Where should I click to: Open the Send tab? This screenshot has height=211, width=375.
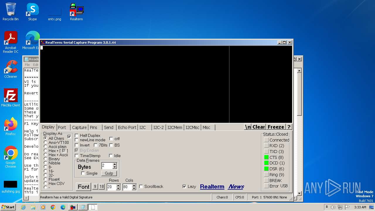(x=109, y=127)
